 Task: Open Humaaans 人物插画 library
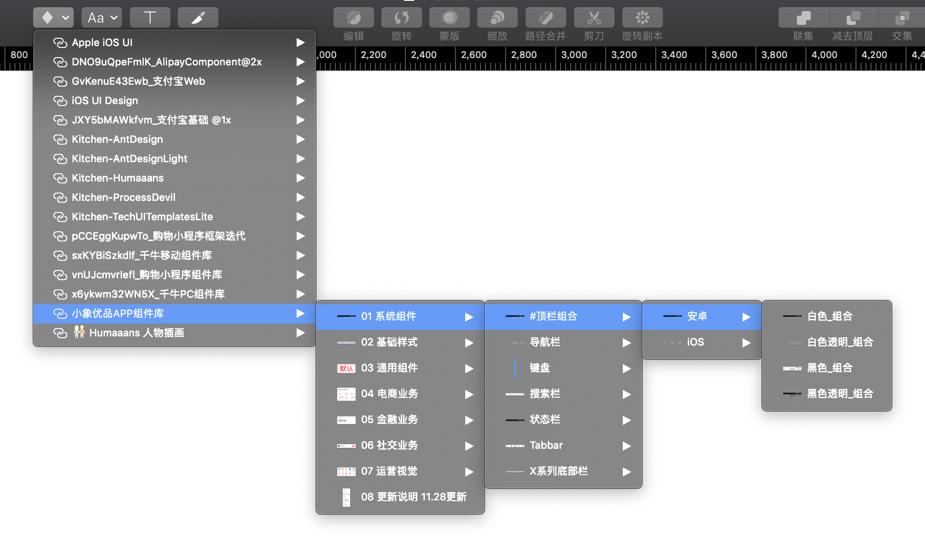click(x=174, y=333)
